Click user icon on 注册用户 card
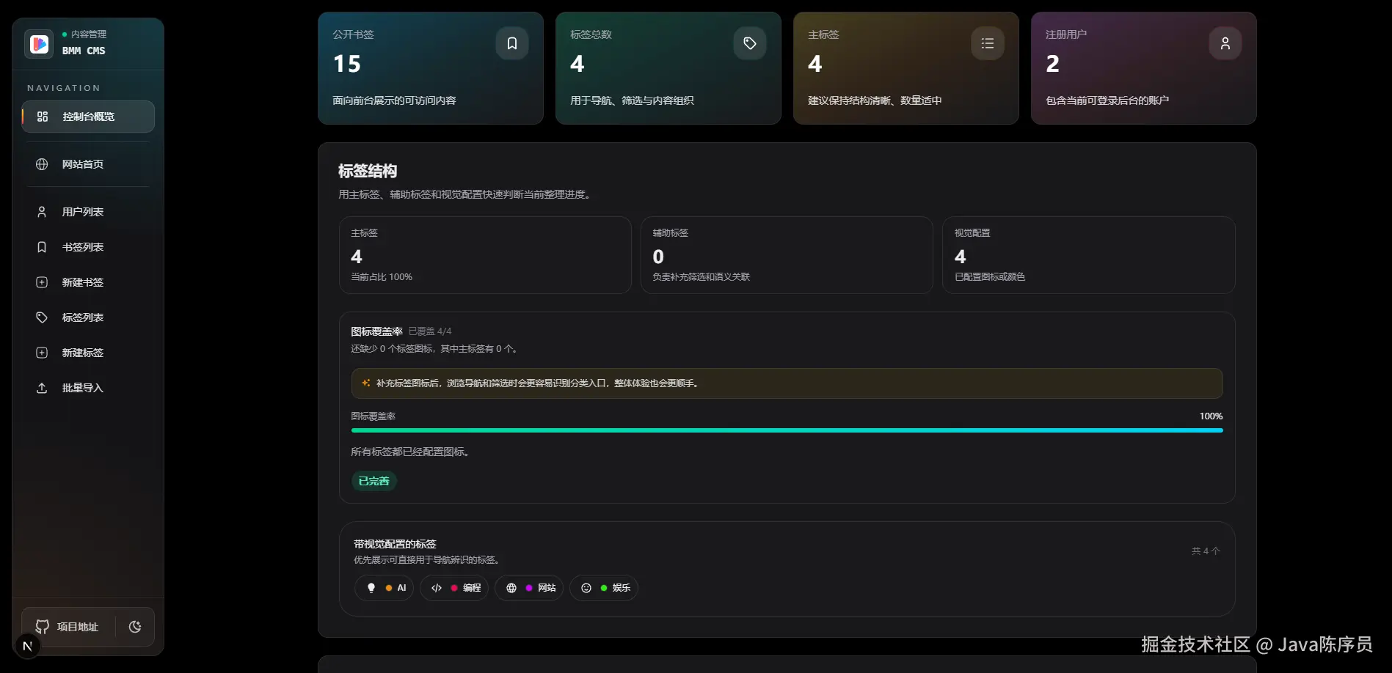The image size is (1392, 673). [1225, 43]
